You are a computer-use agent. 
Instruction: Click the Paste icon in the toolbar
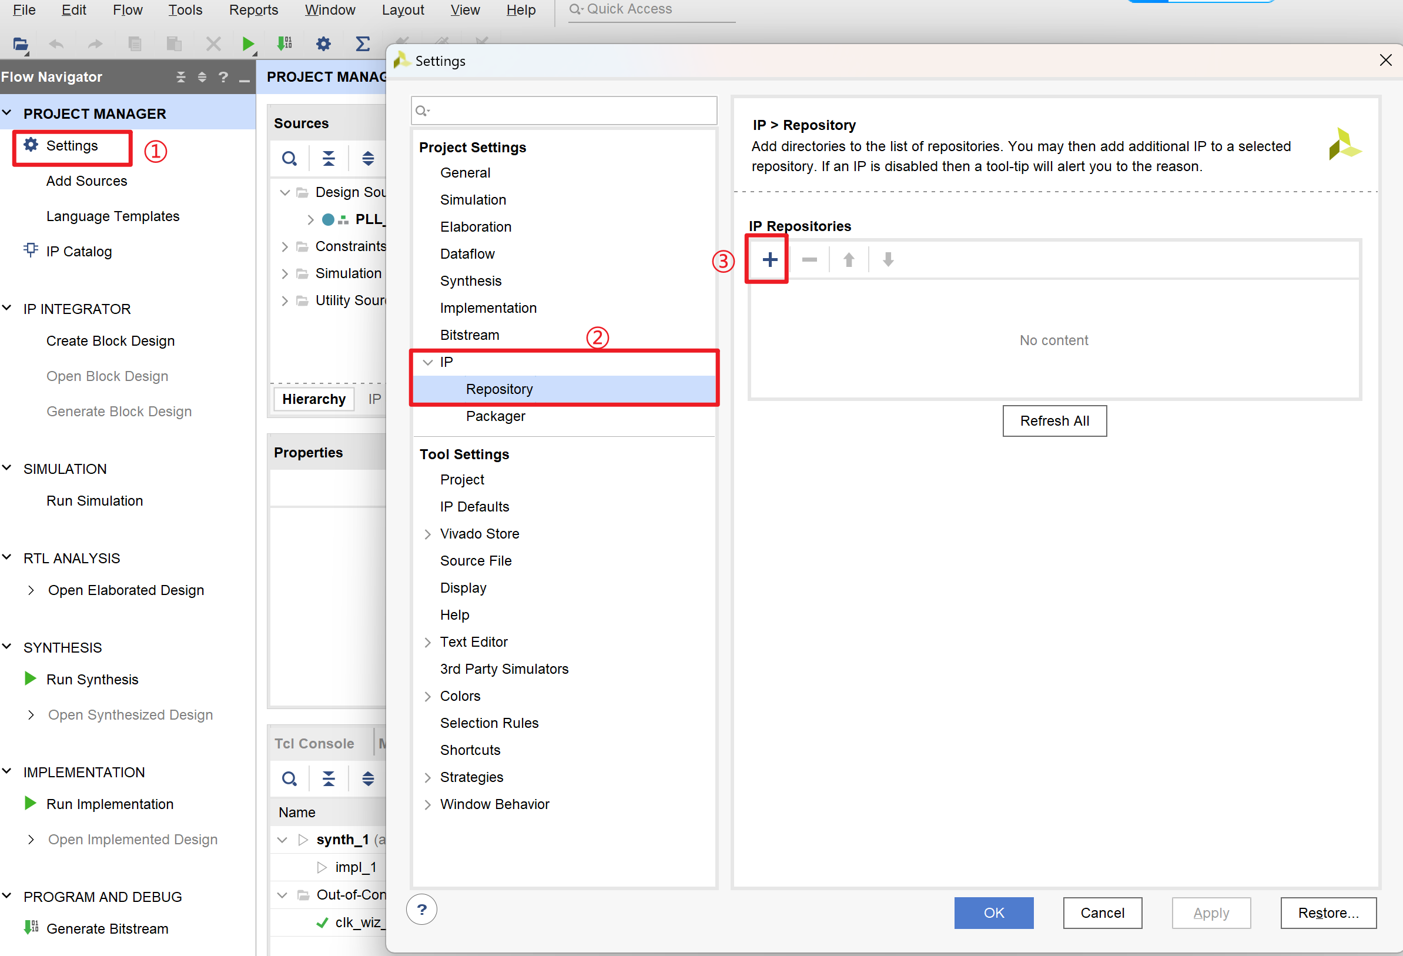(x=174, y=44)
